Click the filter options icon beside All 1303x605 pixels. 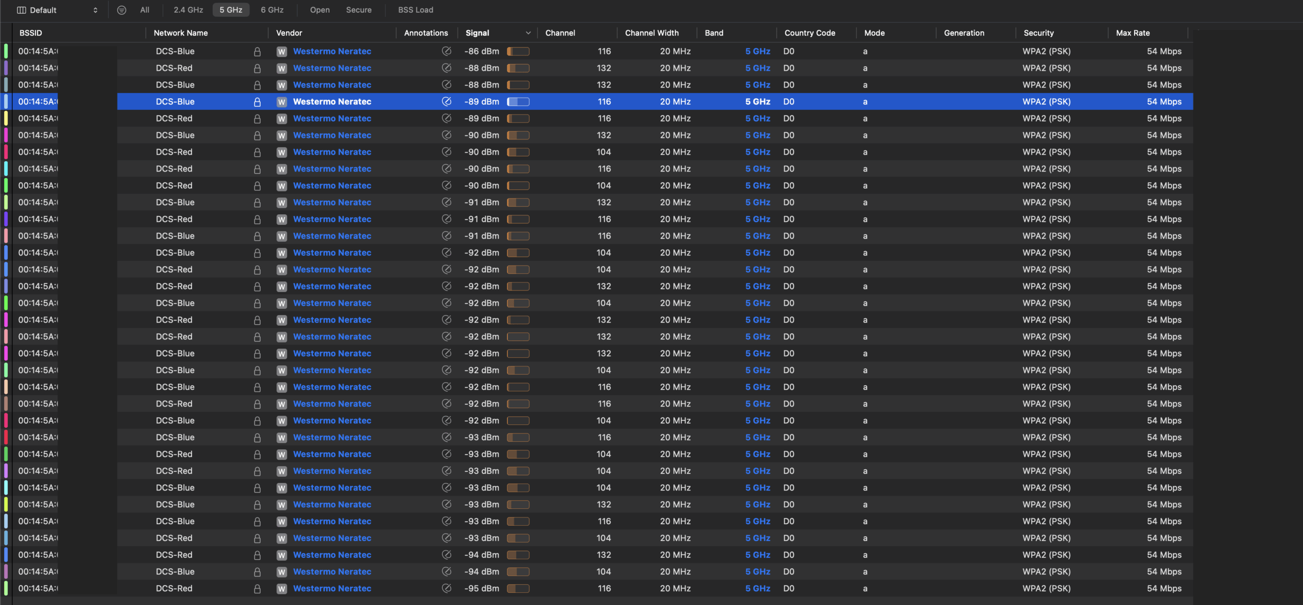pyautogui.click(x=121, y=10)
